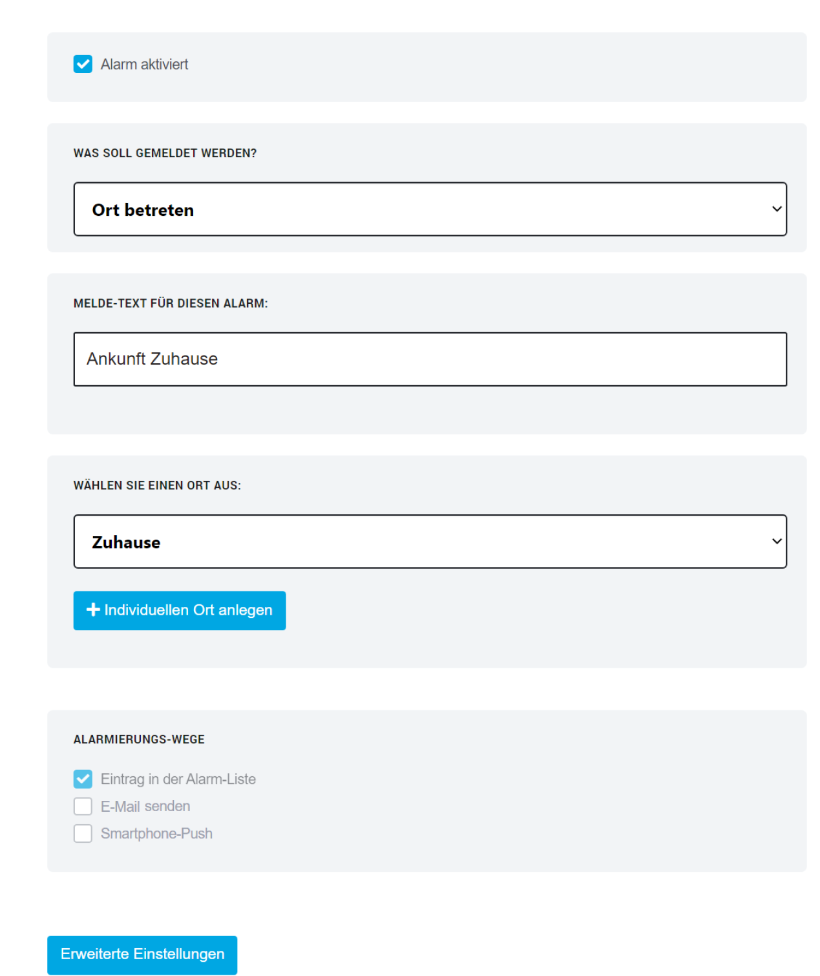Click the Smartphone-Push label text

point(156,833)
